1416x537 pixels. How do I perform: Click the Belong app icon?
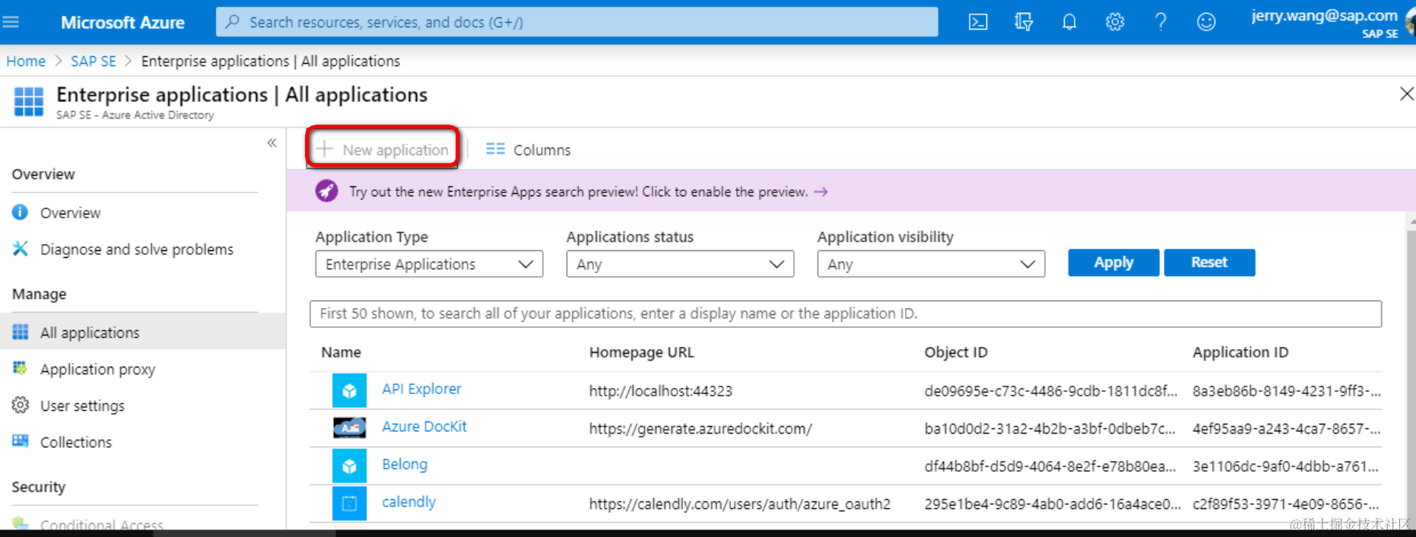[349, 466]
